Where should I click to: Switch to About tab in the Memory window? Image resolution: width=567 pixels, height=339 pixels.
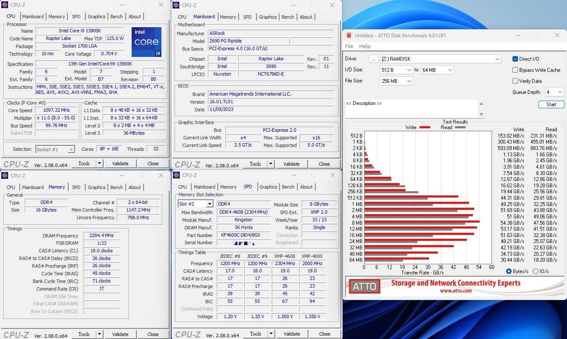coord(135,187)
